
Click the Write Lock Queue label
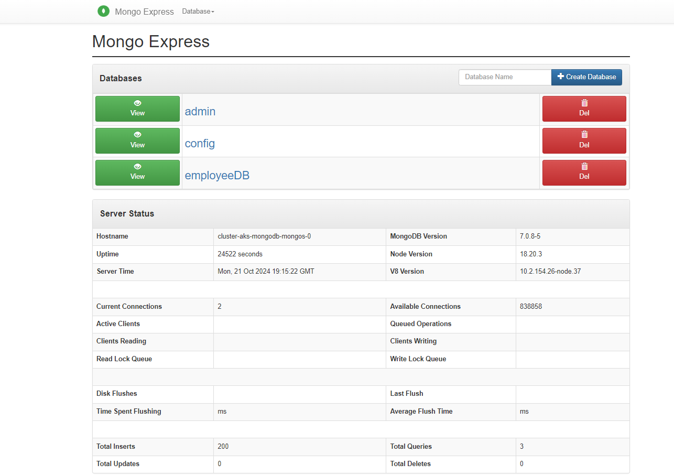coord(418,359)
